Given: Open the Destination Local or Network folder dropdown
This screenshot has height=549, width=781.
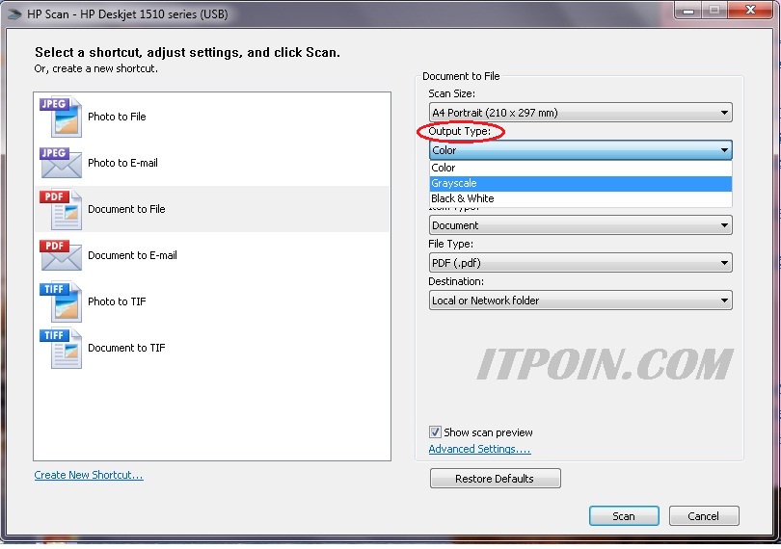Looking at the screenshot, I should [x=580, y=301].
